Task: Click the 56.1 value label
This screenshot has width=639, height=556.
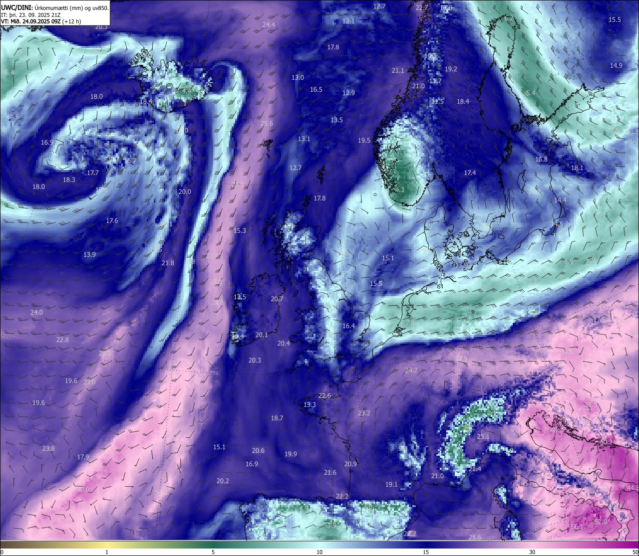Action: [577, 527]
